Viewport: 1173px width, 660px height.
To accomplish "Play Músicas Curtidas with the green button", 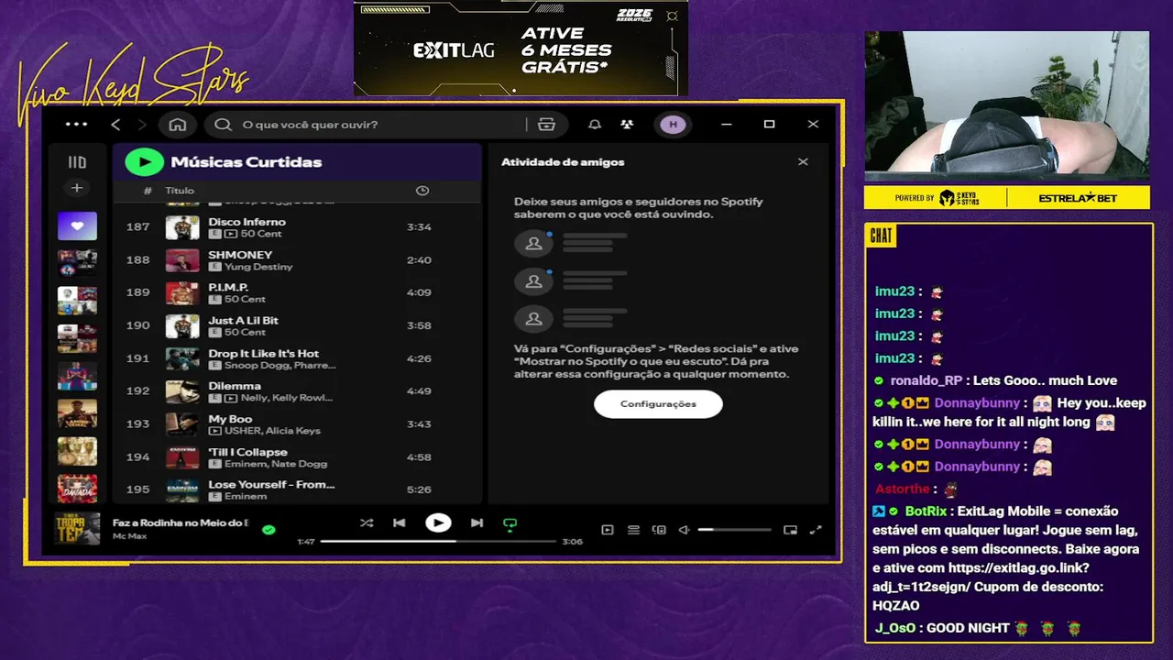I will [144, 162].
